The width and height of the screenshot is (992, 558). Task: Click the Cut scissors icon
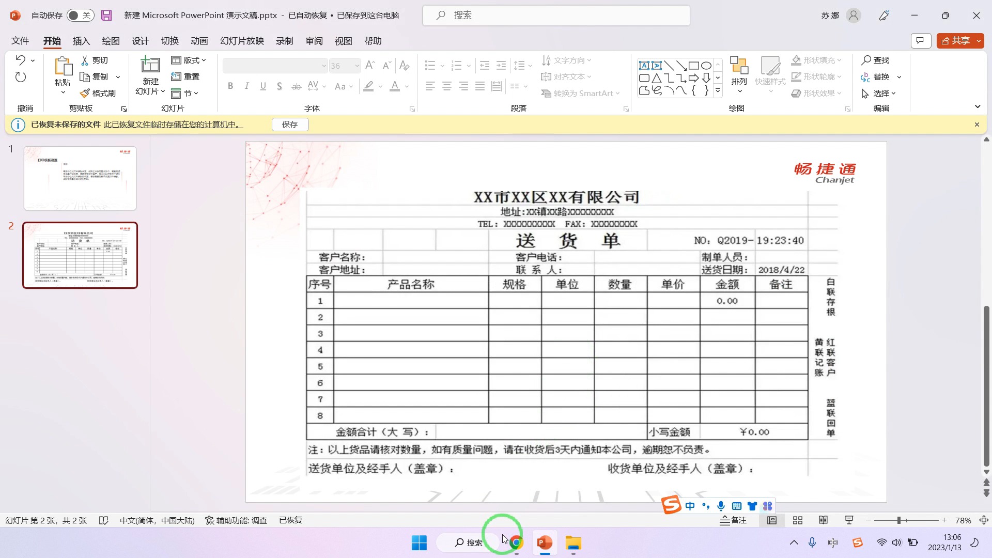pos(85,60)
